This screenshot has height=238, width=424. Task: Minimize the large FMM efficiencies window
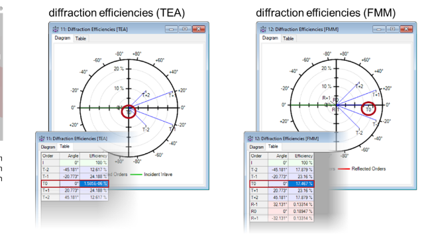[x=379, y=29]
